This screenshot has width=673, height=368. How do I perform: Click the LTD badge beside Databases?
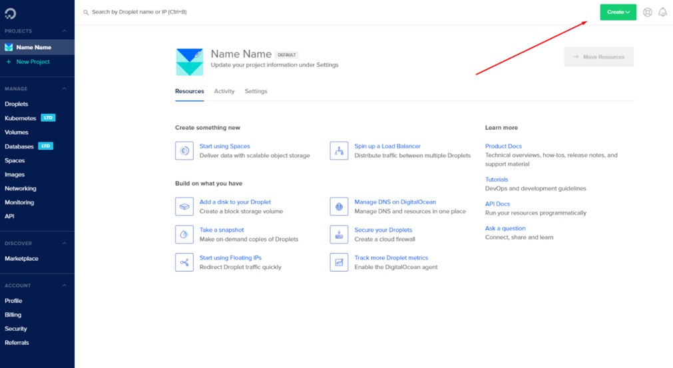click(45, 146)
